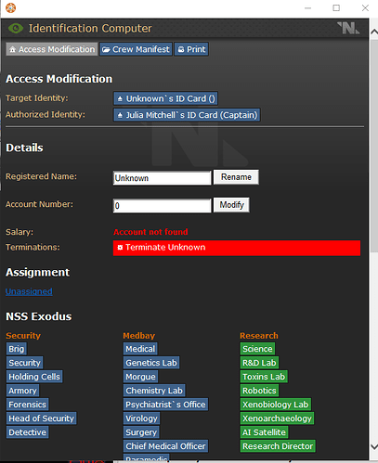Toggle Virology access
Image resolution: width=378 pixels, height=463 pixels.
point(141,418)
